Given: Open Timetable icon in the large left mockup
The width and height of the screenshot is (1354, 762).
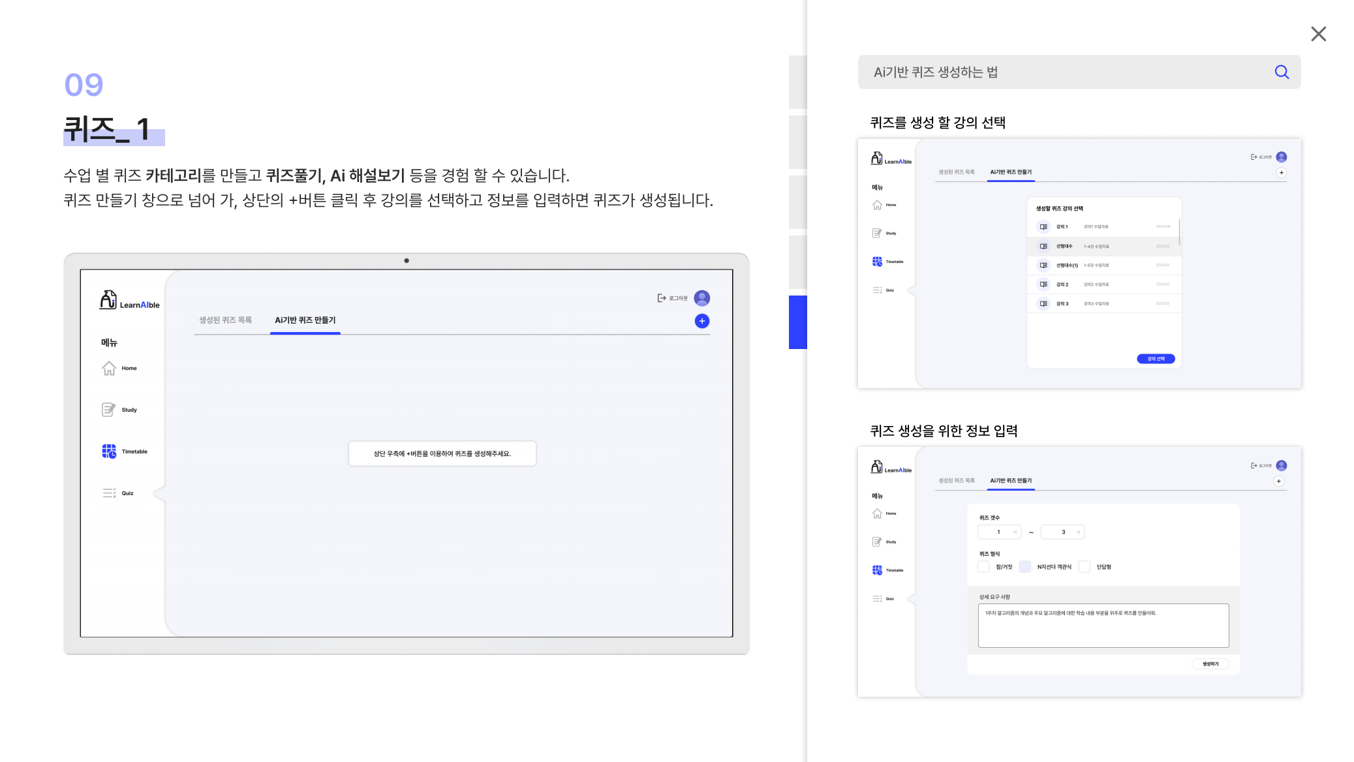Looking at the screenshot, I should 109,451.
